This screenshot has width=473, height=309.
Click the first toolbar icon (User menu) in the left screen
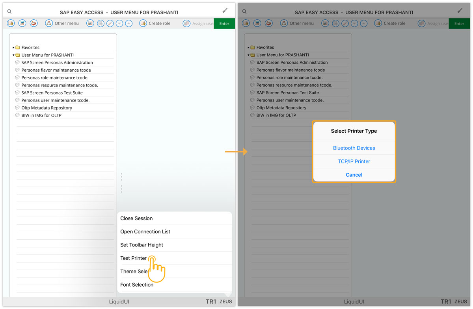11,23
